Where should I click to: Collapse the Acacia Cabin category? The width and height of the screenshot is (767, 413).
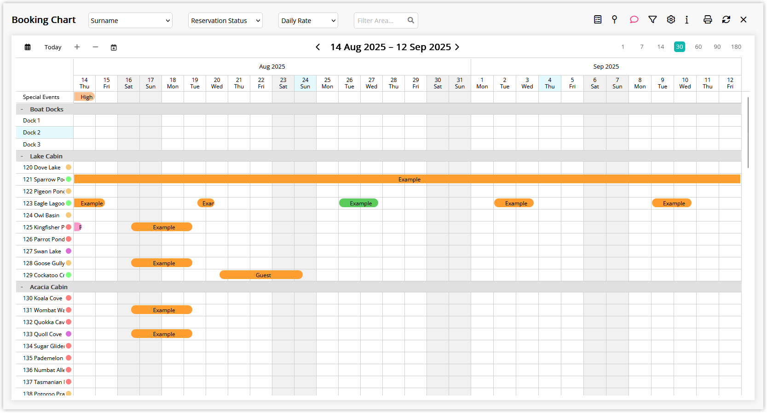click(22, 287)
